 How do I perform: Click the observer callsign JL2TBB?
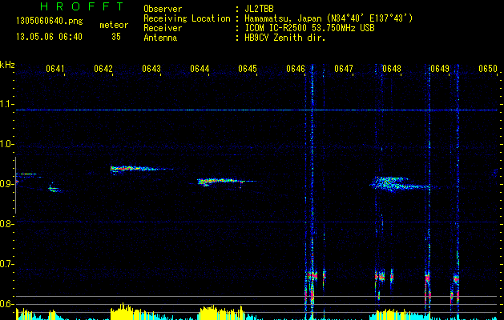pyautogui.click(x=260, y=9)
